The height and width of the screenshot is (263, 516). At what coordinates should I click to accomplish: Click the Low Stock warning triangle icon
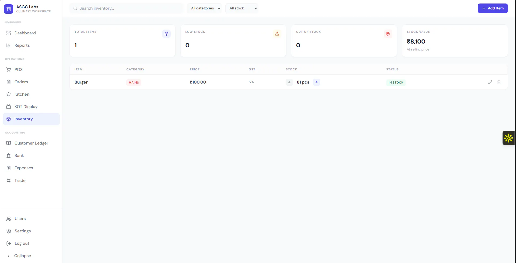[277, 34]
